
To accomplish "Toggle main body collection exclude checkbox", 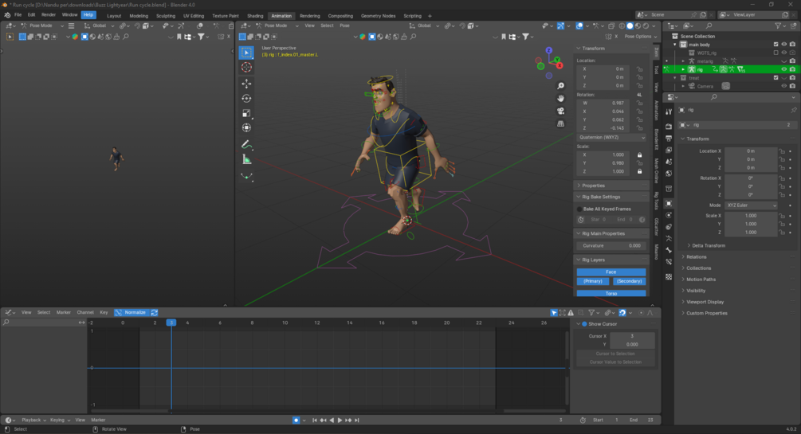I will (x=776, y=45).
